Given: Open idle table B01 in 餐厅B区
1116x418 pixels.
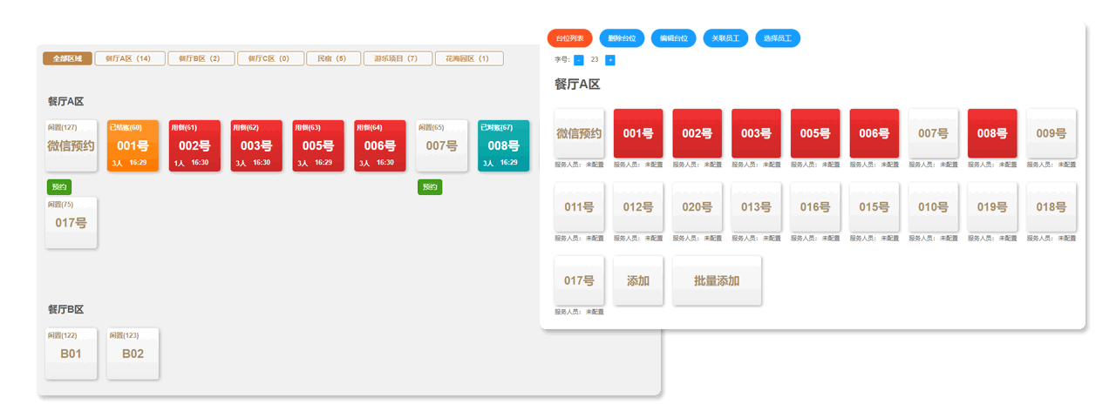Looking at the screenshot, I should [x=71, y=354].
